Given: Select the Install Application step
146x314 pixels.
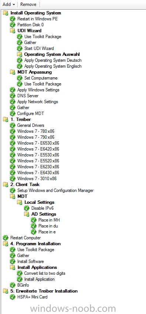Looking at the screenshot, I should [40, 279].
